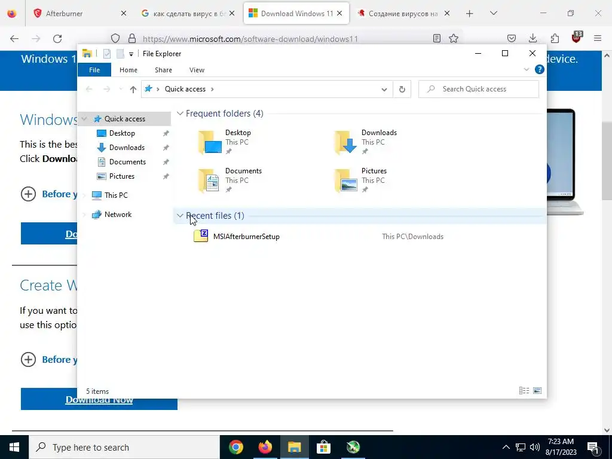Open Firefox tracking protection shield icon
This screenshot has height=459, width=612.
pos(115,38)
